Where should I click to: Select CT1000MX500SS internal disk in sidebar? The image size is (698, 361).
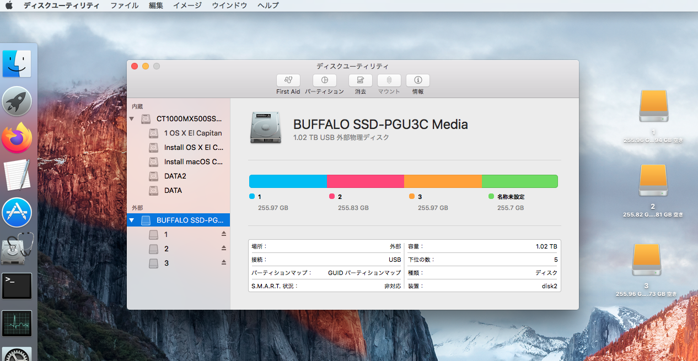tap(179, 119)
